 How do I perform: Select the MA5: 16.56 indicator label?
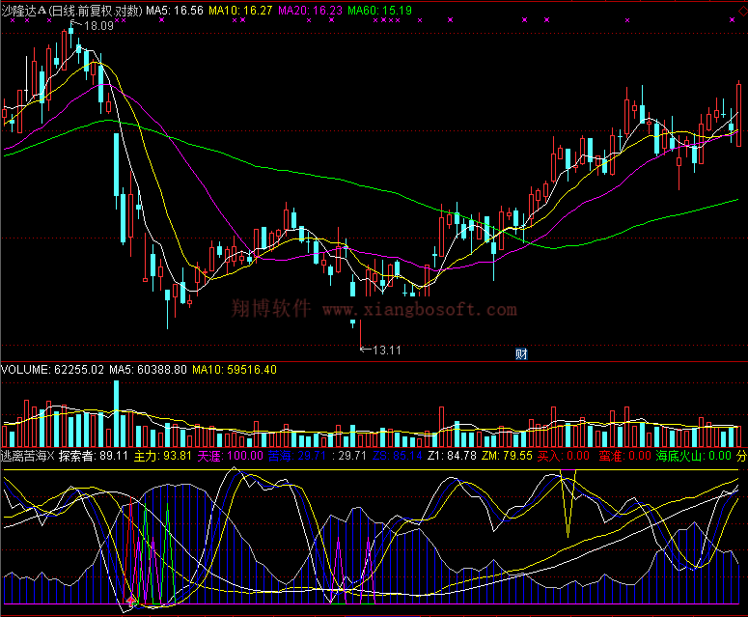(175, 10)
